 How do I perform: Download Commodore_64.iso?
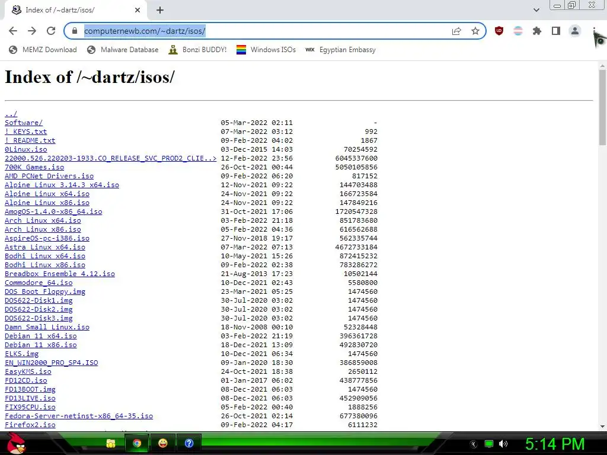[x=39, y=283]
